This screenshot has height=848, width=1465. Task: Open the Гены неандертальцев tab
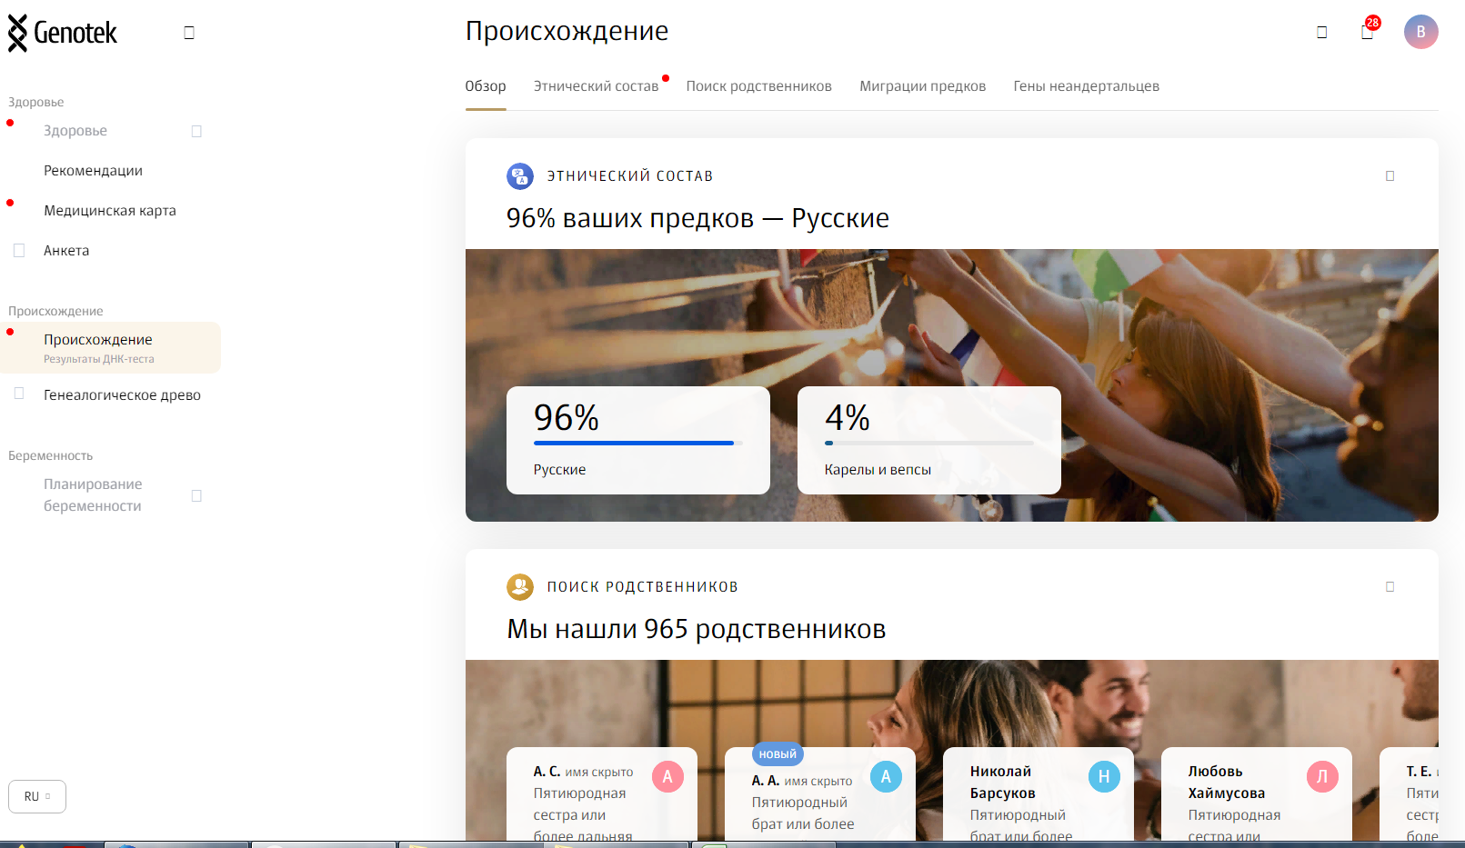tap(1086, 86)
